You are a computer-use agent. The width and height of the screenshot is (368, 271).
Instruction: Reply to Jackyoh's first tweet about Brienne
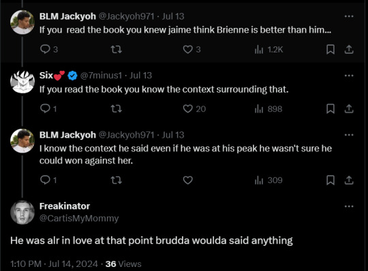(x=49, y=50)
